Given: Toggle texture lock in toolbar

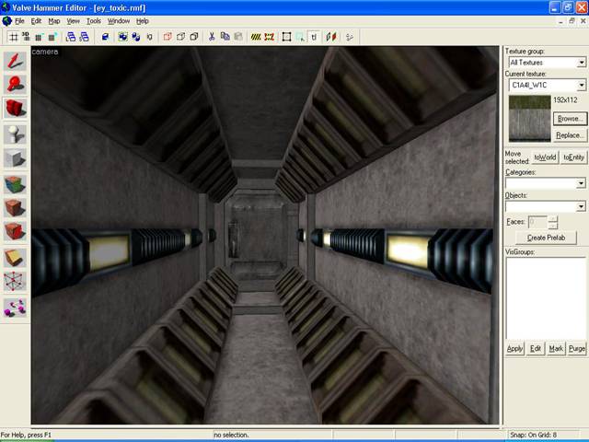Looking at the screenshot, I should pos(315,37).
